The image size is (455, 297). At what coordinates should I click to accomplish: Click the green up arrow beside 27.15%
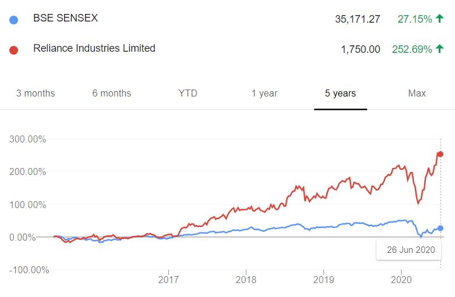[x=440, y=19]
